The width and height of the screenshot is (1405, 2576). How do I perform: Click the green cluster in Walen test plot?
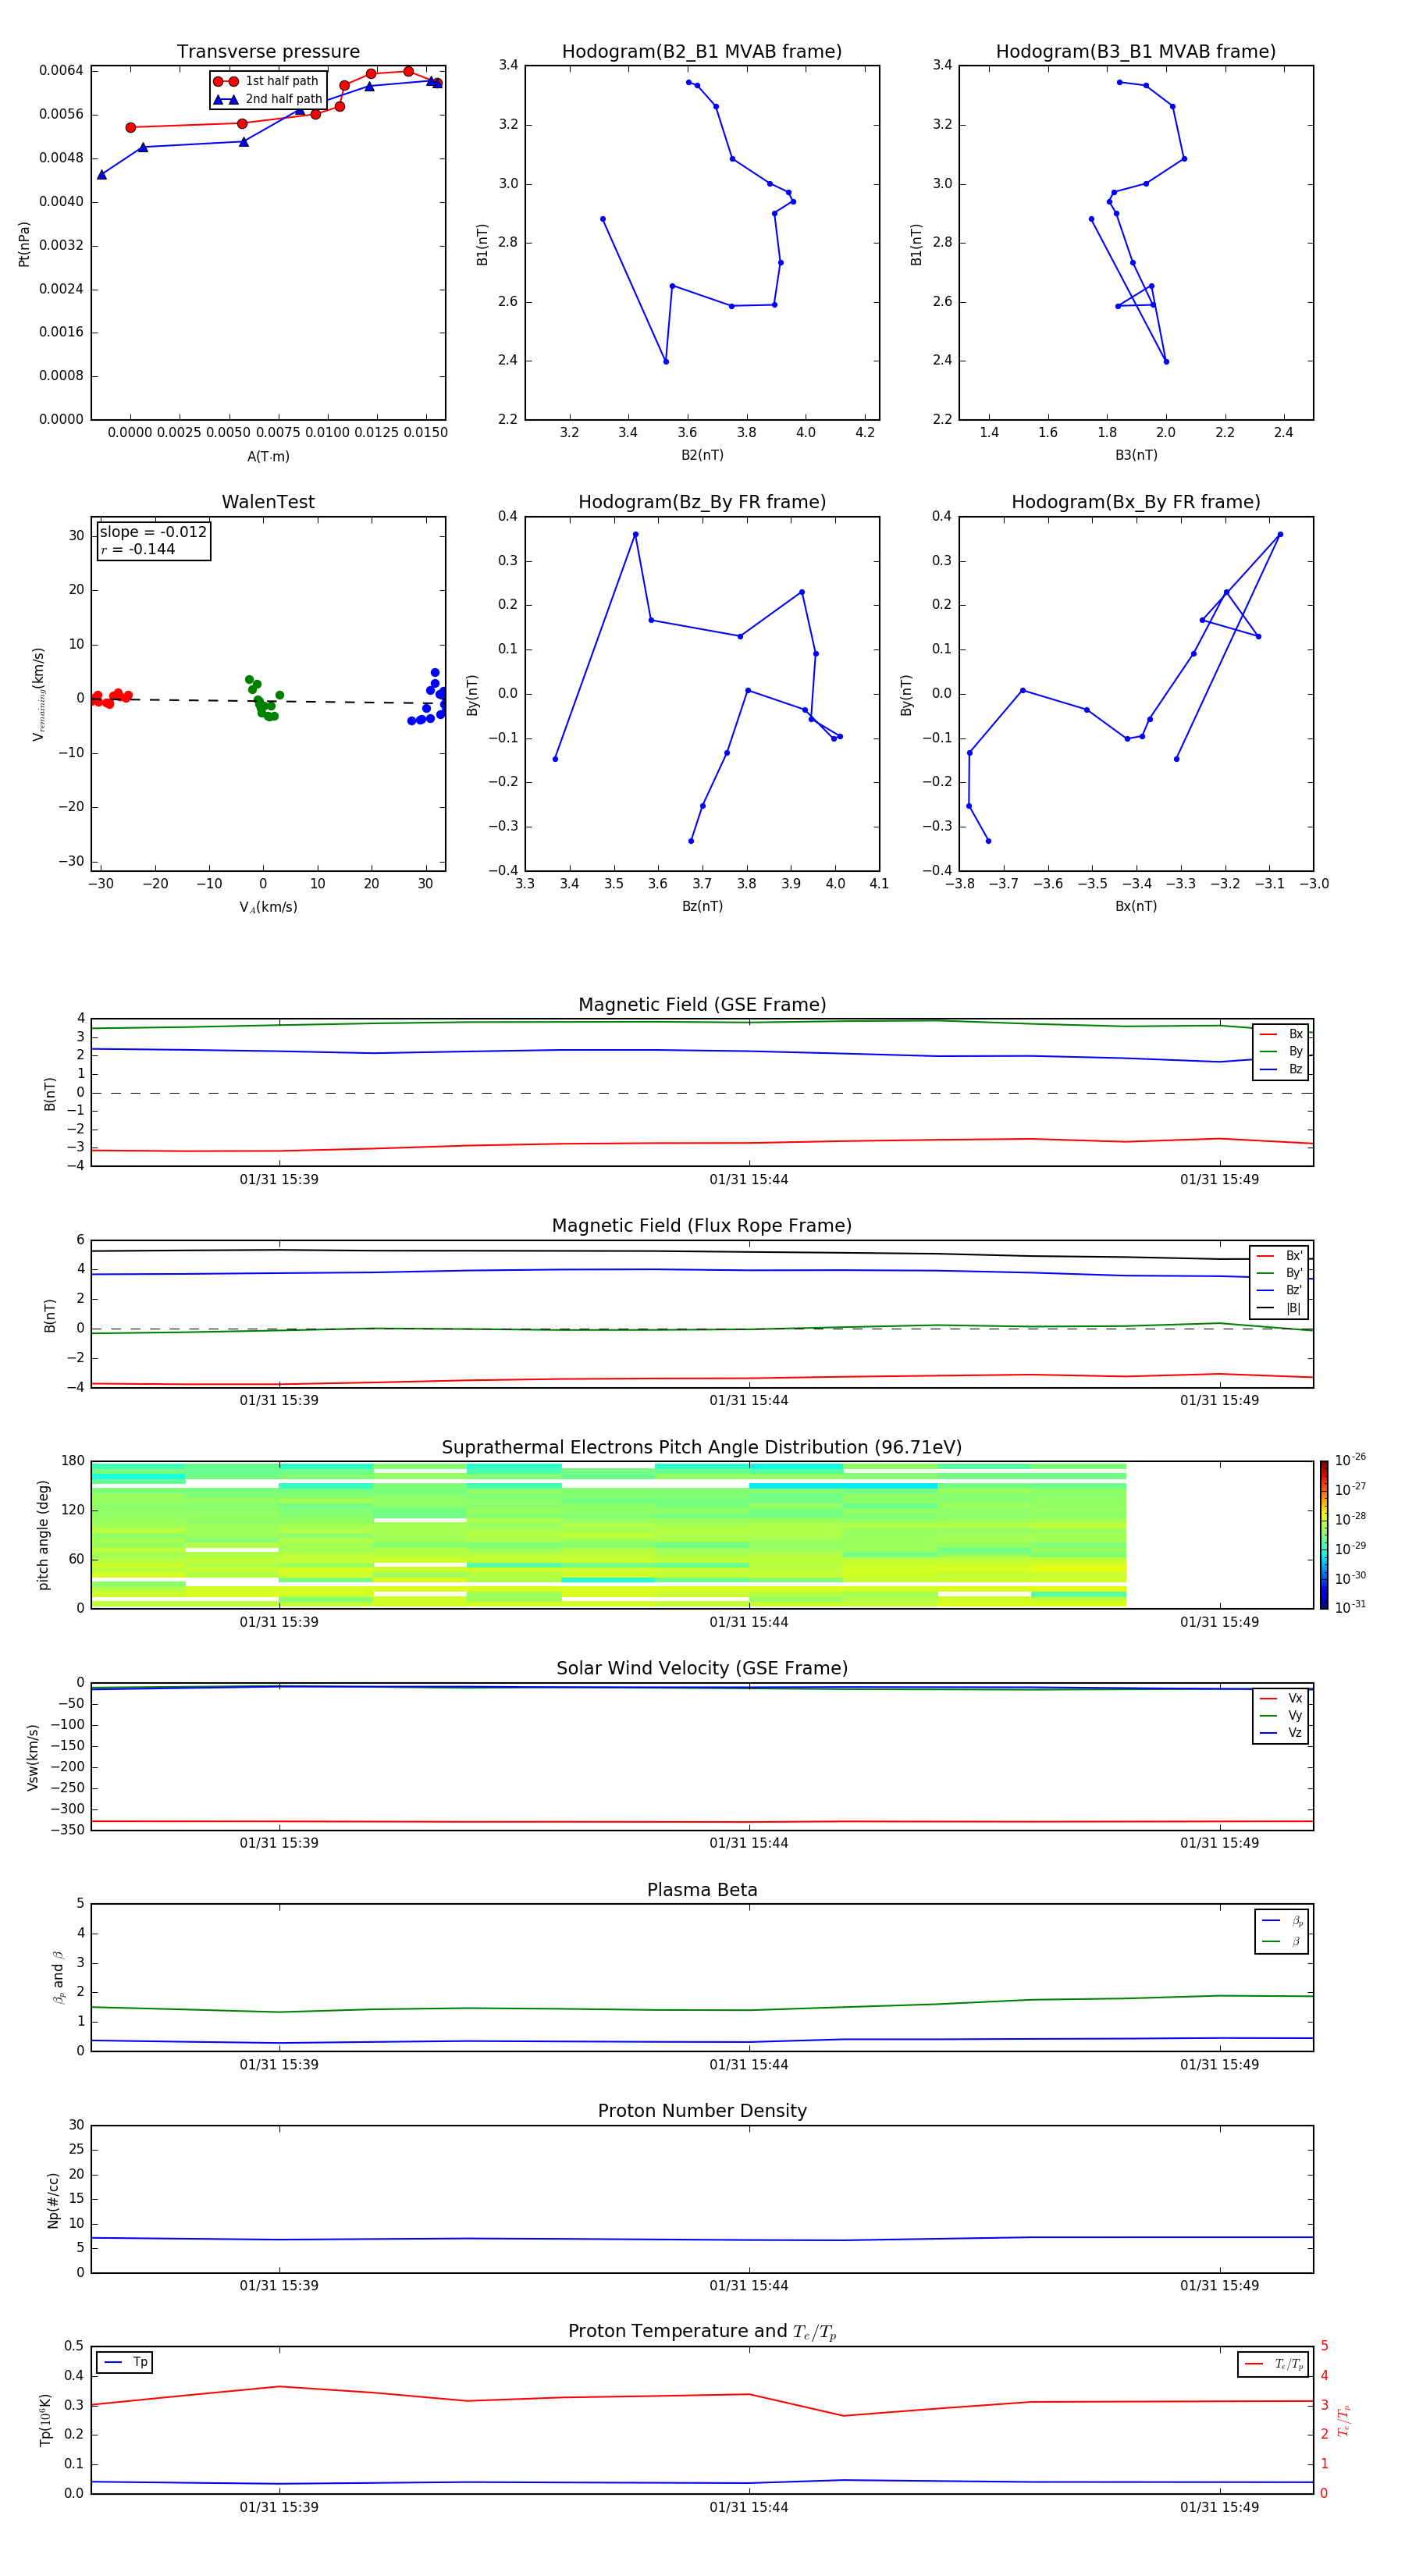tap(262, 699)
